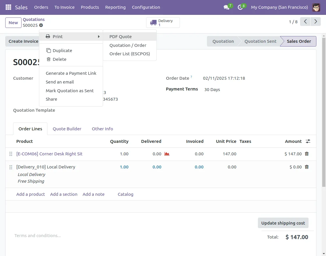This screenshot has height=256, width=326.
Task: Expand the Configuration menu
Action: point(146,7)
